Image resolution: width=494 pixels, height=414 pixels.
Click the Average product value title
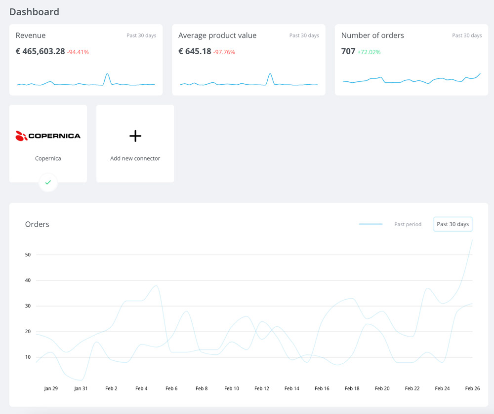(x=217, y=35)
